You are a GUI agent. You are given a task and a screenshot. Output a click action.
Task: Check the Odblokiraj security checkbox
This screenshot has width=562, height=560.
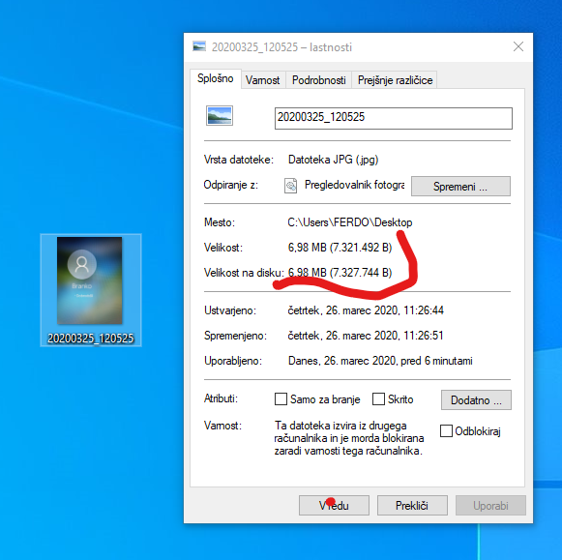pos(446,430)
